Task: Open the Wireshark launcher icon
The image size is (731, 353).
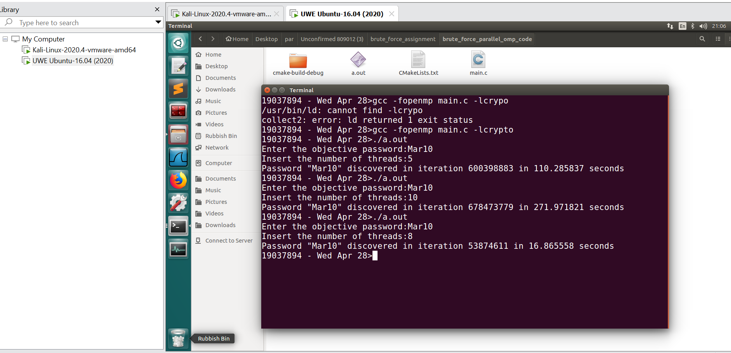Action: point(178,157)
